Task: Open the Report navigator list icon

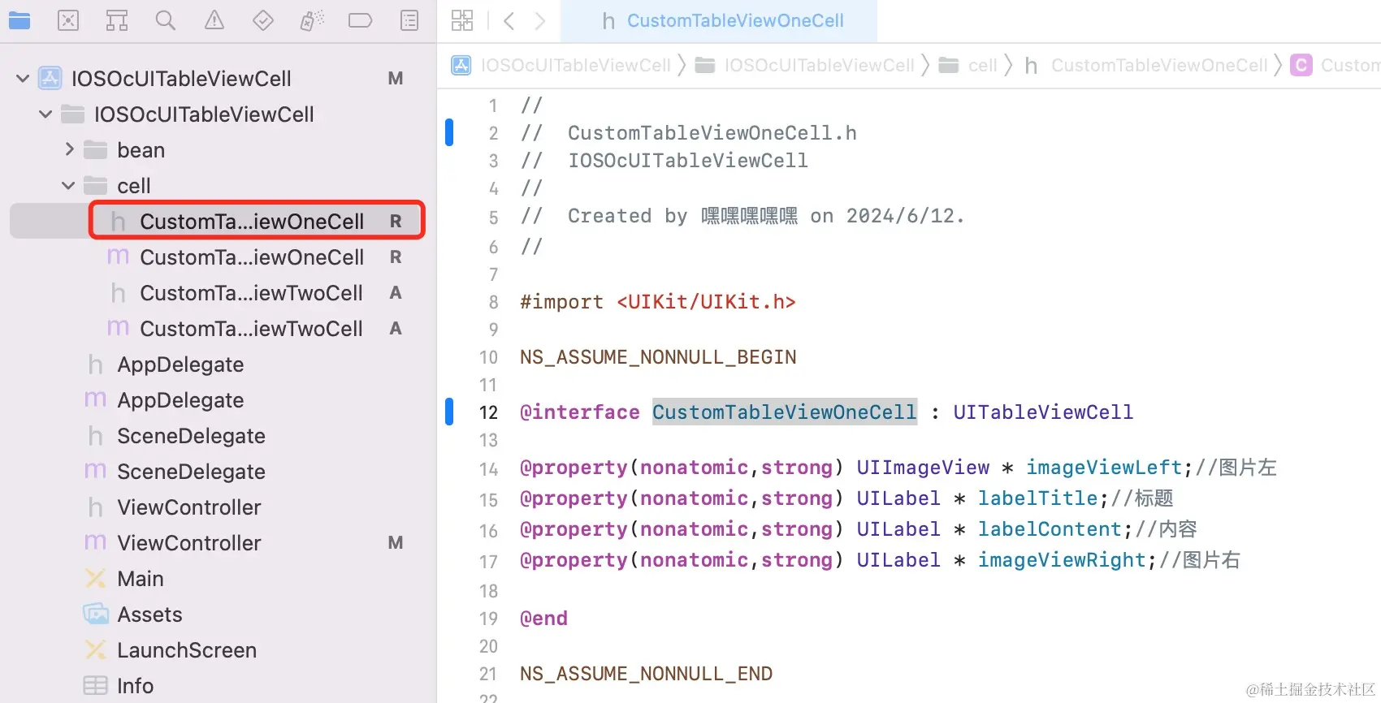Action: [x=409, y=20]
